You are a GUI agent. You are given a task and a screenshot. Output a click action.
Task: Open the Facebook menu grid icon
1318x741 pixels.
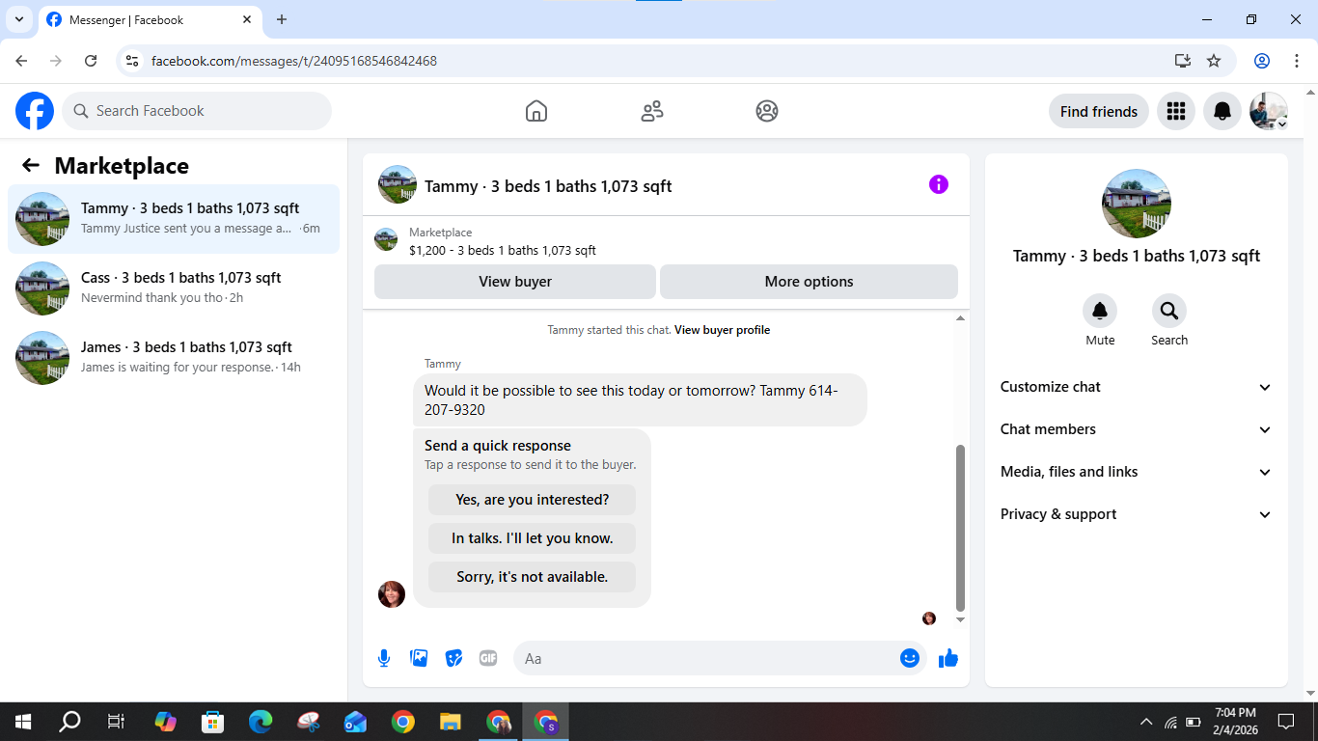pyautogui.click(x=1175, y=111)
